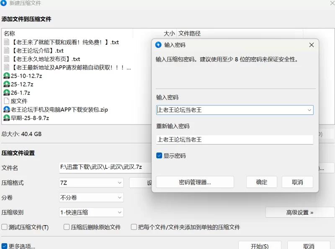Select the file name 26-1.7z
The image size is (335, 249).
(21, 93)
